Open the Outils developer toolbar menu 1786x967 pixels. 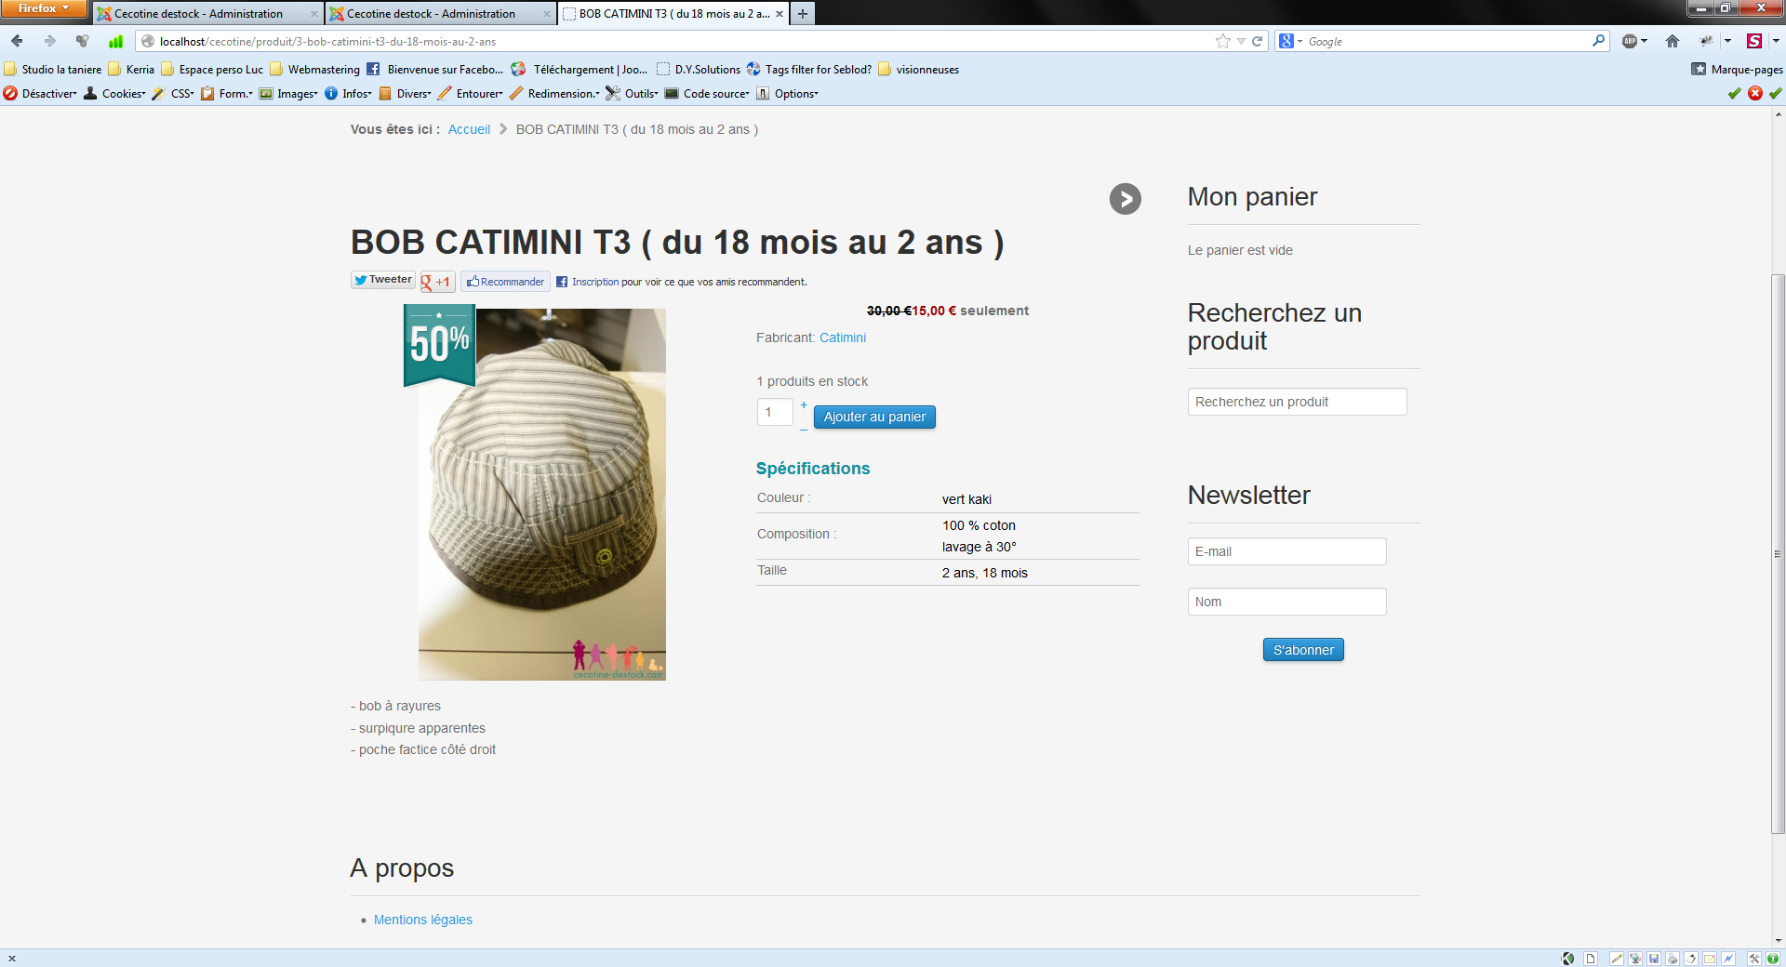pyautogui.click(x=633, y=93)
